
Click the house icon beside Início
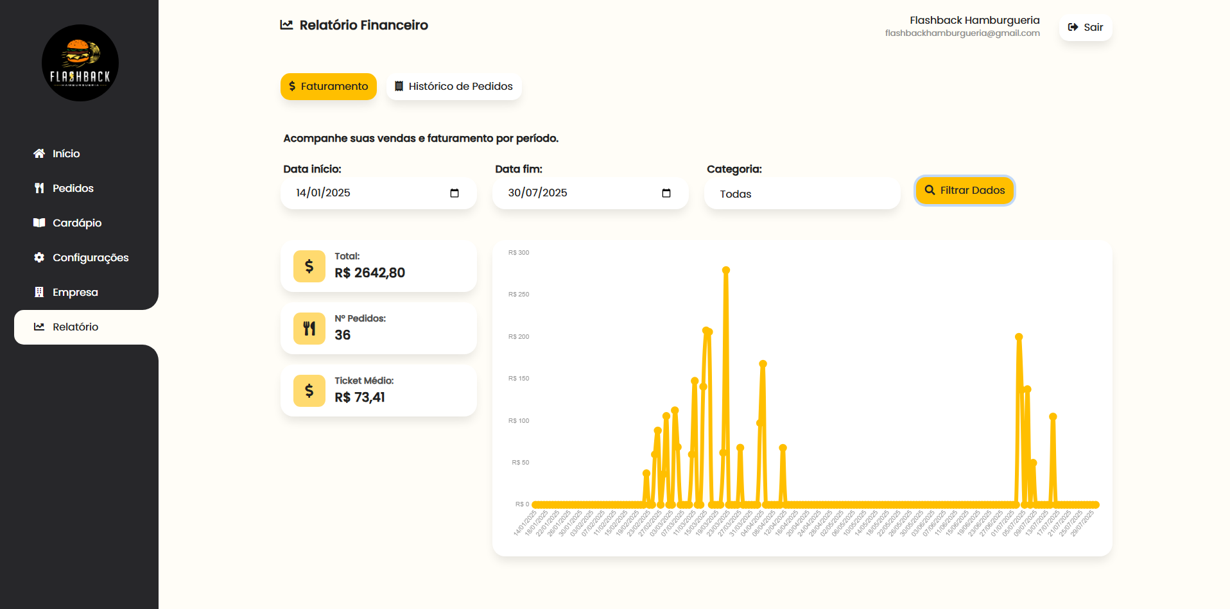[39, 153]
